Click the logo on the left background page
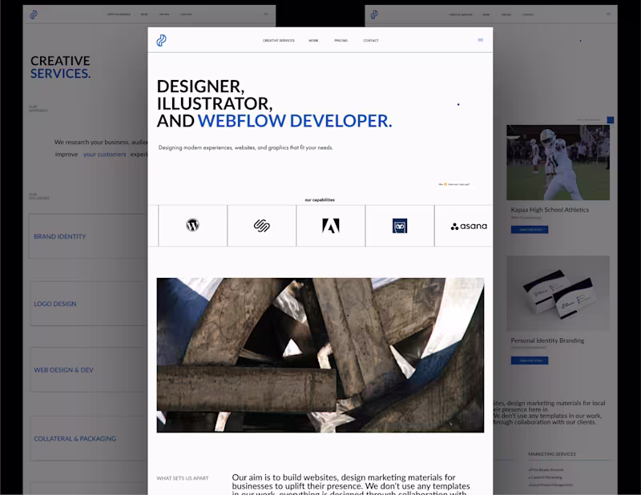Screen dimensions: 641x495 34,14
